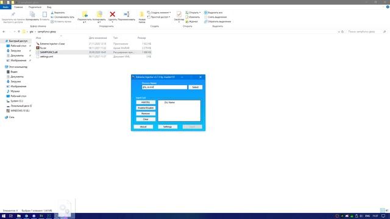Open Видео in the navigation pane
Screen dimensions: 390x219
[x=13, y=72]
